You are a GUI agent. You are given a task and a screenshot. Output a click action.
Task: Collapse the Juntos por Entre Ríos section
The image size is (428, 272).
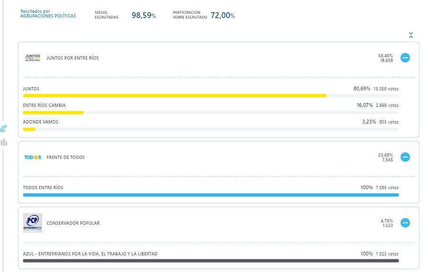coord(405,58)
